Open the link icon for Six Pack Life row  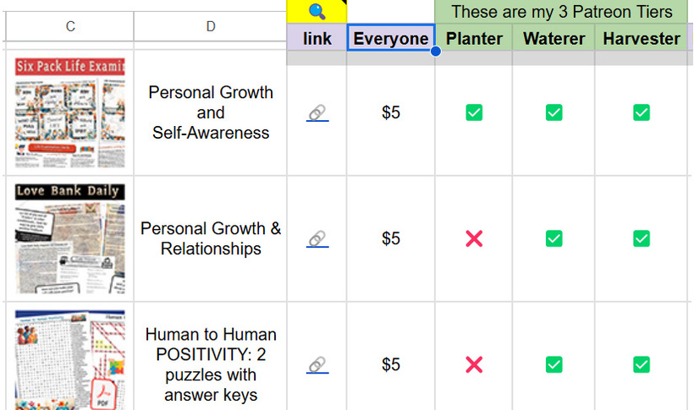tap(317, 112)
